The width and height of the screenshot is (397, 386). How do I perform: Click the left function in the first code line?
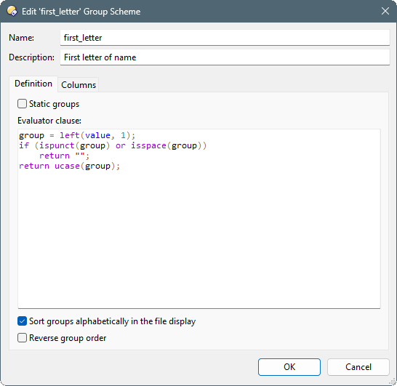point(70,135)
